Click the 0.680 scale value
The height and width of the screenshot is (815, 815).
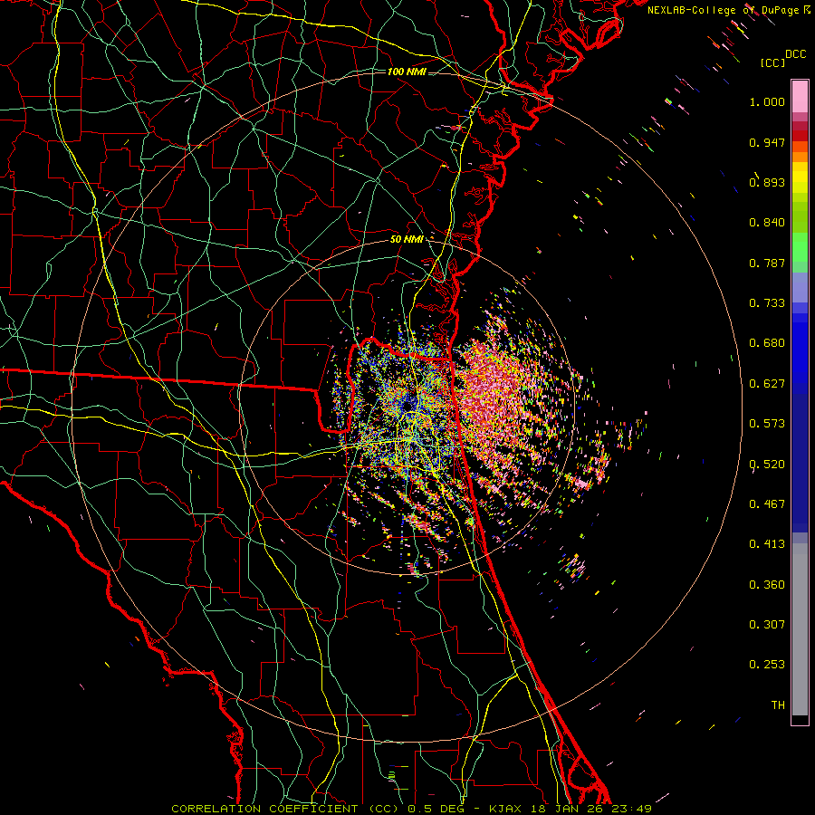coord(767,343)
